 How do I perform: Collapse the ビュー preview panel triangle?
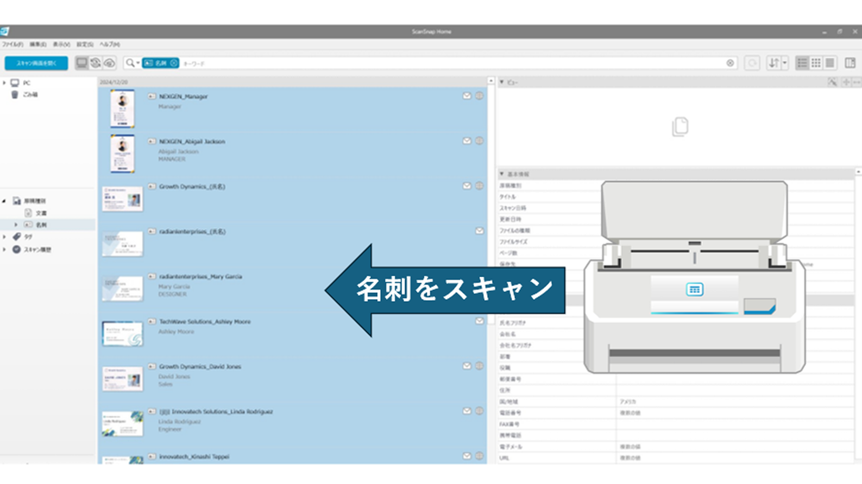point(502,82)
